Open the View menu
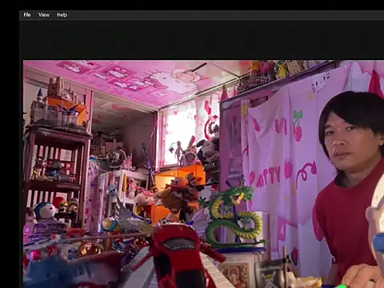The width and height of the screenshot is (384, 288). pyautogui.click(x=44, y=15)
